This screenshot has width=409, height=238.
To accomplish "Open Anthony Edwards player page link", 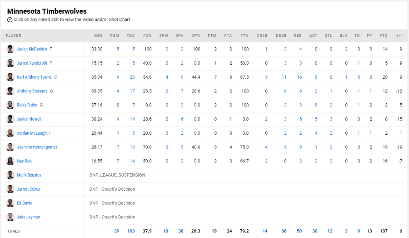I will (32, 91).
